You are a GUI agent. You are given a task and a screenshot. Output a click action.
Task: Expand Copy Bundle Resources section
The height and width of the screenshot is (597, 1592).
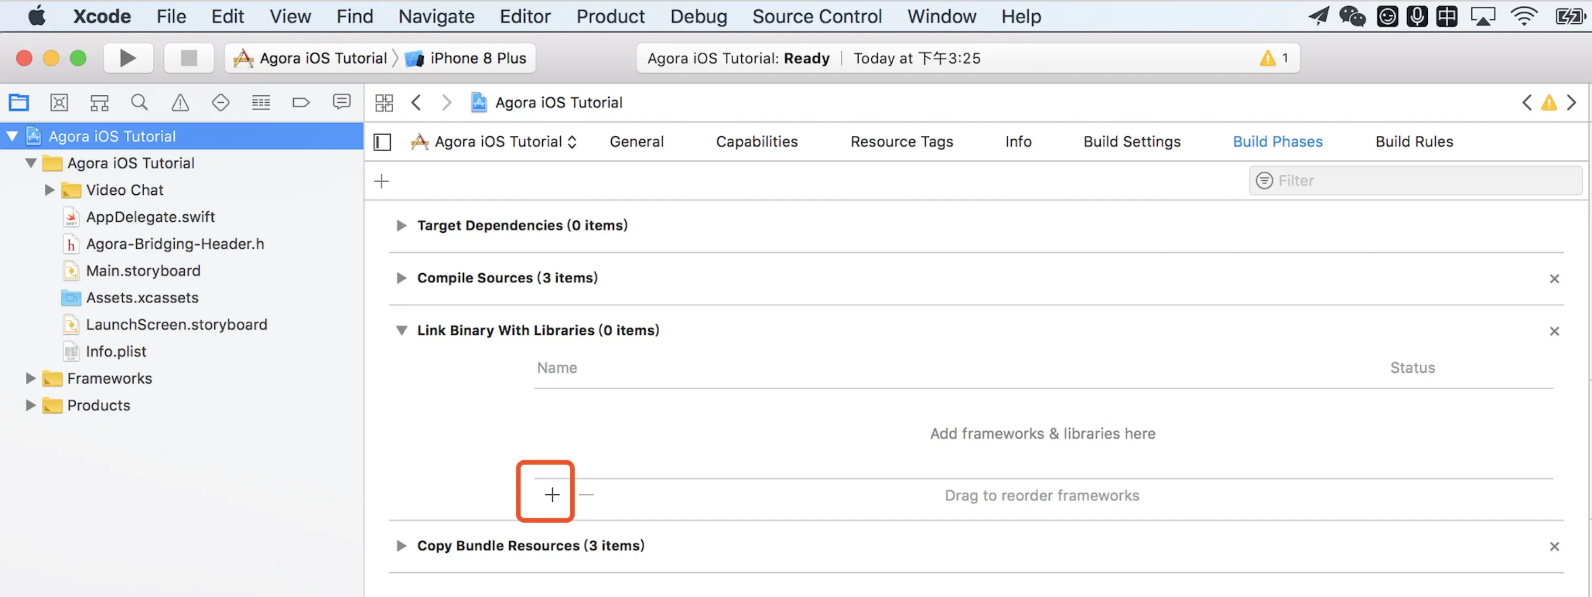(401, 546)
